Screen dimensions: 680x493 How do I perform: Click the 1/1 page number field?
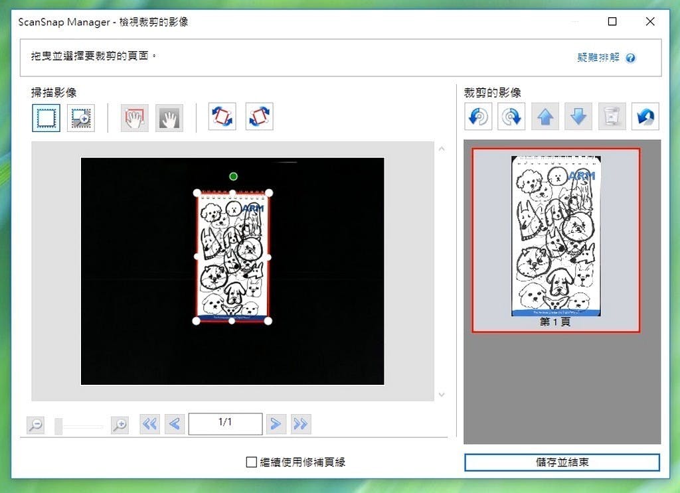click(225, 423)
